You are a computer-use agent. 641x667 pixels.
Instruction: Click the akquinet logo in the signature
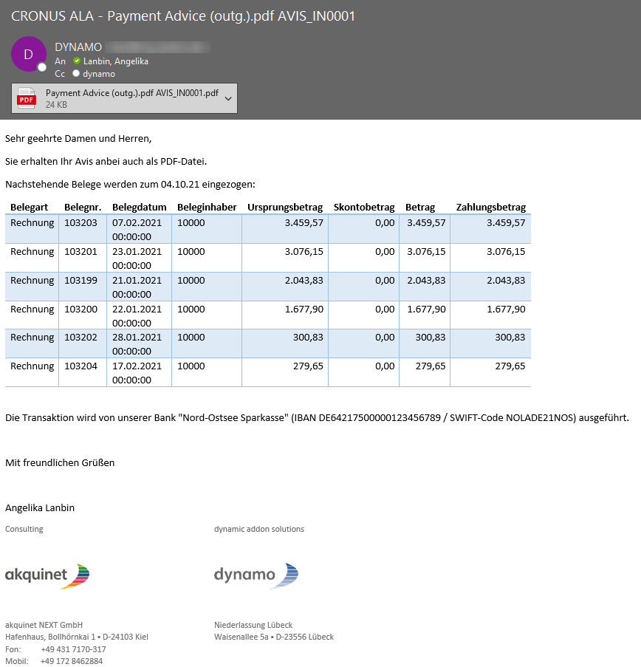click(x=47, y=575)
